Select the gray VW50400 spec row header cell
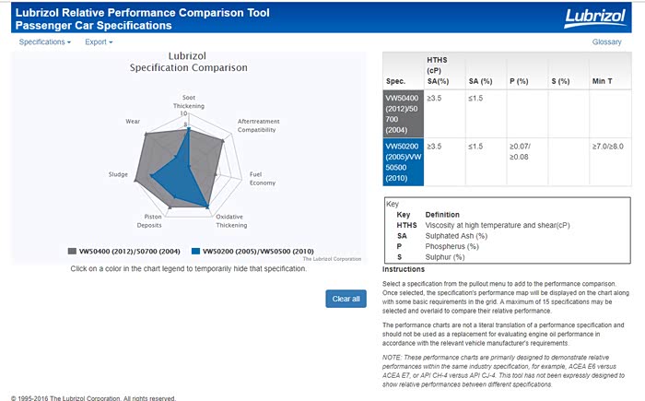This screenshot has width=645, height=401. 403,113
